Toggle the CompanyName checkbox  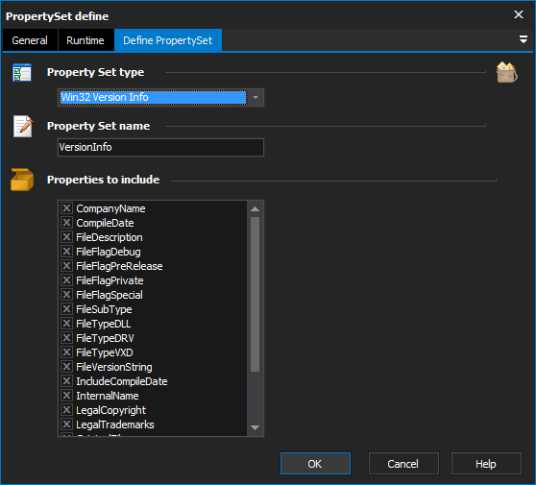click(x=66, y=207)
